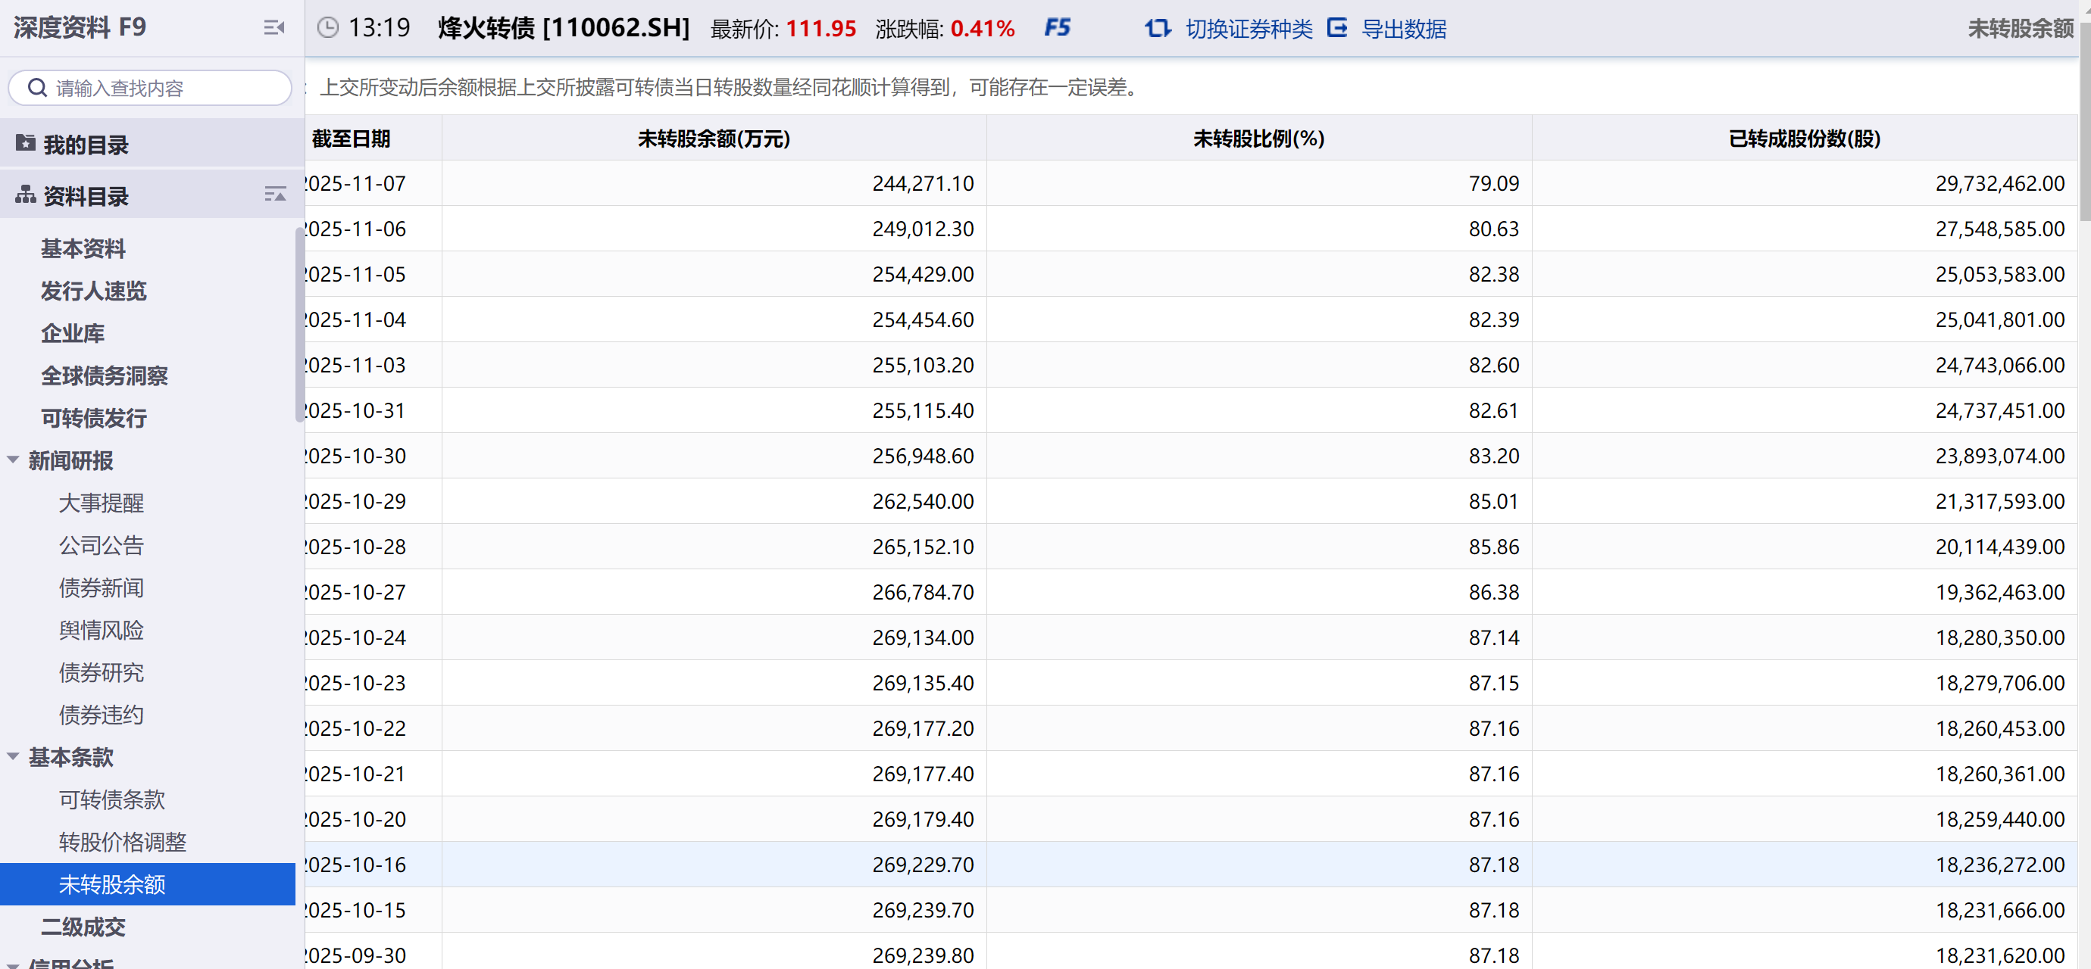Sort by 未转股余额(万元) column header
2091x969 pixels.
[713, 139]
